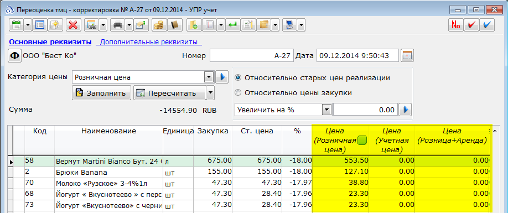Click the lined list document icon
The width and height of the screenshot is (508, 213).
210,25
